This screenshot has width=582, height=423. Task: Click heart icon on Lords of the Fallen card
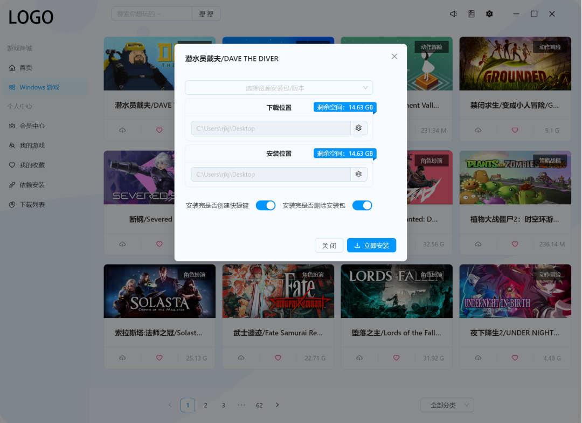pyautogui.click(x=397, y=358)
